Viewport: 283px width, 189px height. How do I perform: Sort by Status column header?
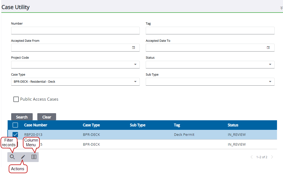(x=233, y=125)
